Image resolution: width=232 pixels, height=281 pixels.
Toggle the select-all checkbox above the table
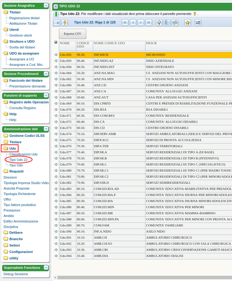tap(56, 42)
